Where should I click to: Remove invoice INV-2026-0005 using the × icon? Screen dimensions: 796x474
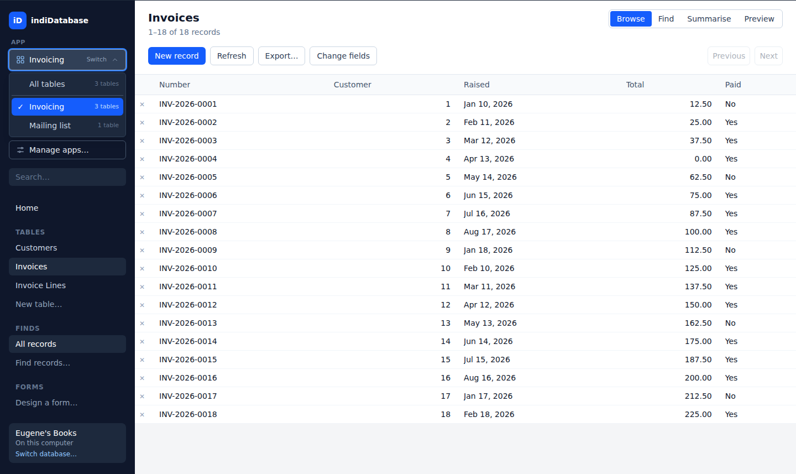coord(142,178)
